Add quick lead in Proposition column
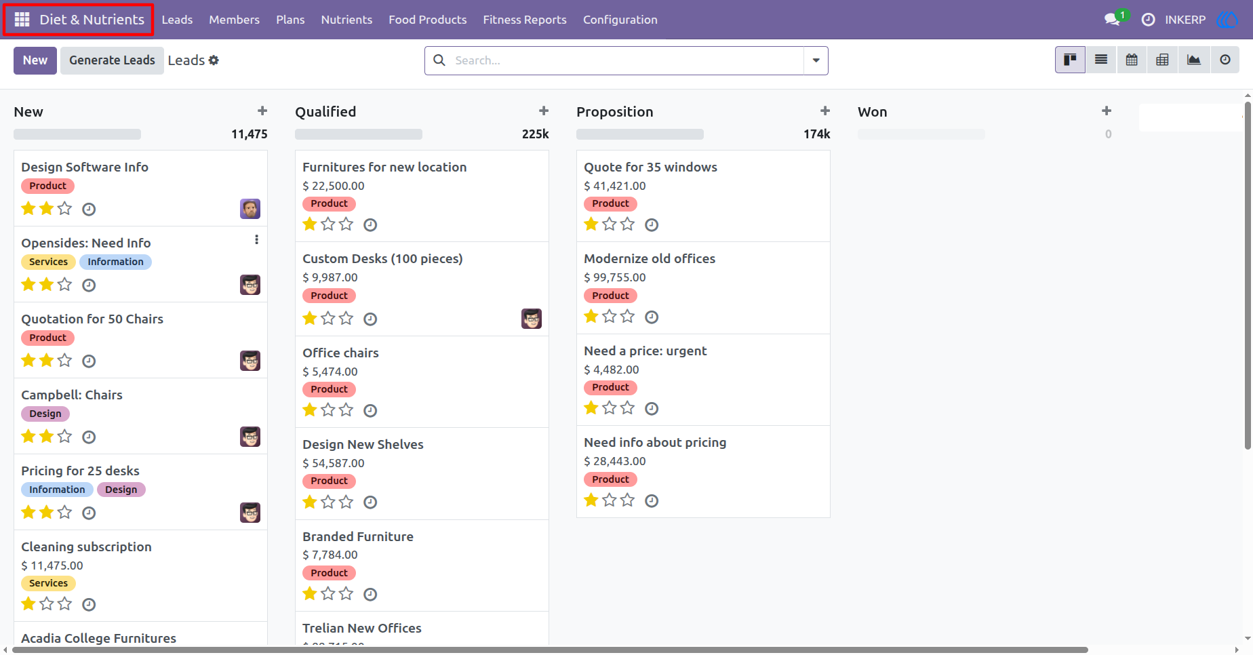 825,111
